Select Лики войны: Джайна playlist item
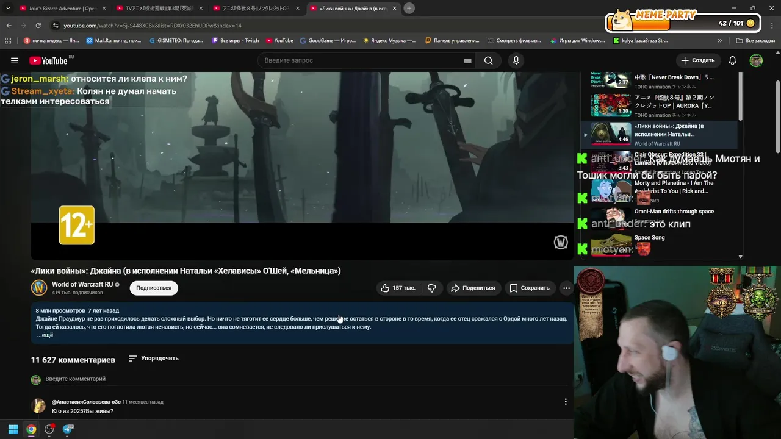The height and width of the screenshot is (439, 781). click(x=659, y=135)
